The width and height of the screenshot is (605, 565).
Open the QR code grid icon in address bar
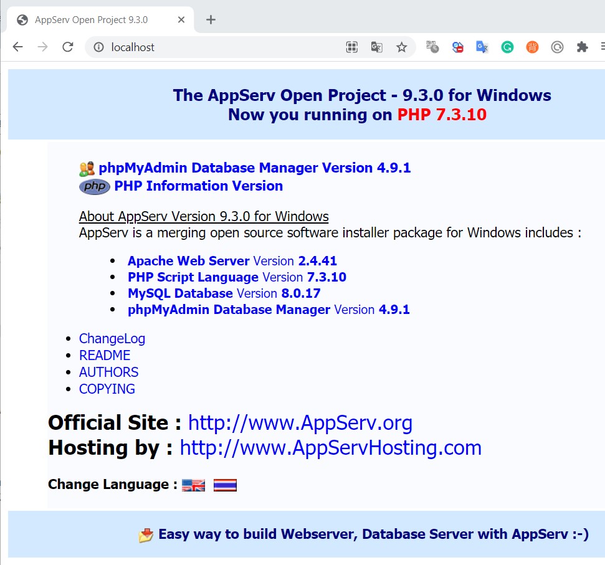tap(351, 47)
